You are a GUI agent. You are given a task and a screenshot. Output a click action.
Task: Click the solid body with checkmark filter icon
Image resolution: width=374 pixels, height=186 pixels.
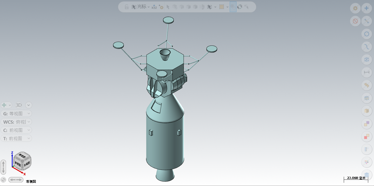175,7
